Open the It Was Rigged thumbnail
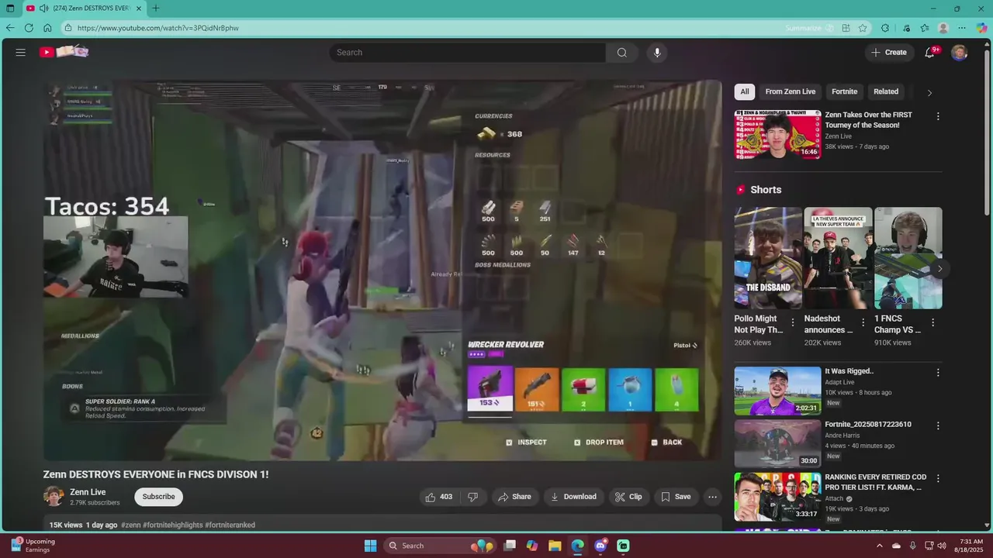Screen dimensions: 993x558 tap(777, 391)
